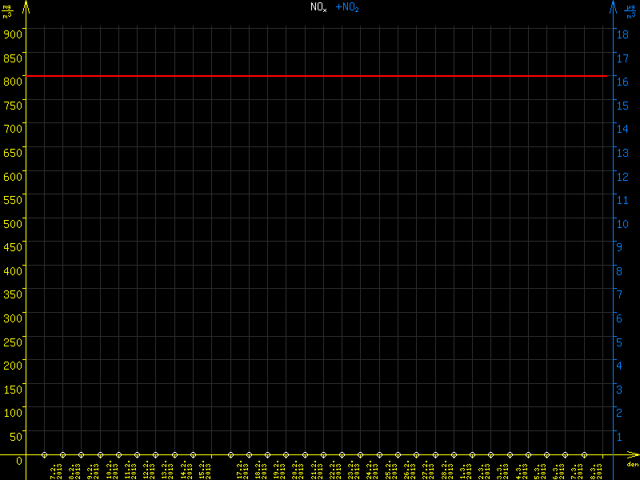The width and height of the screenshot is (640, 480).
Task: Click the red horizontal limit line
Action: [320, 76]
